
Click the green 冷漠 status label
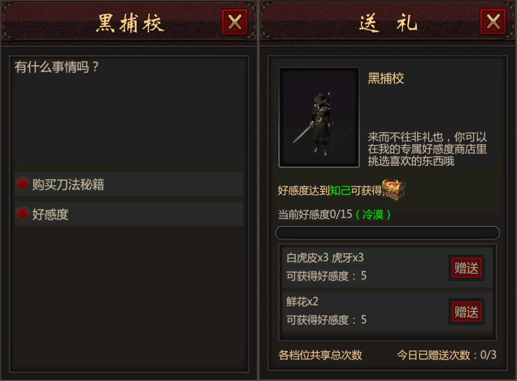373,215
